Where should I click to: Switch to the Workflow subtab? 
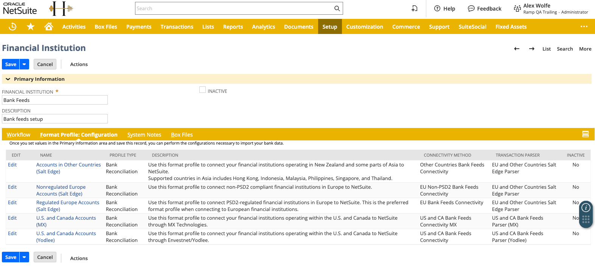(x=19, y=134)
